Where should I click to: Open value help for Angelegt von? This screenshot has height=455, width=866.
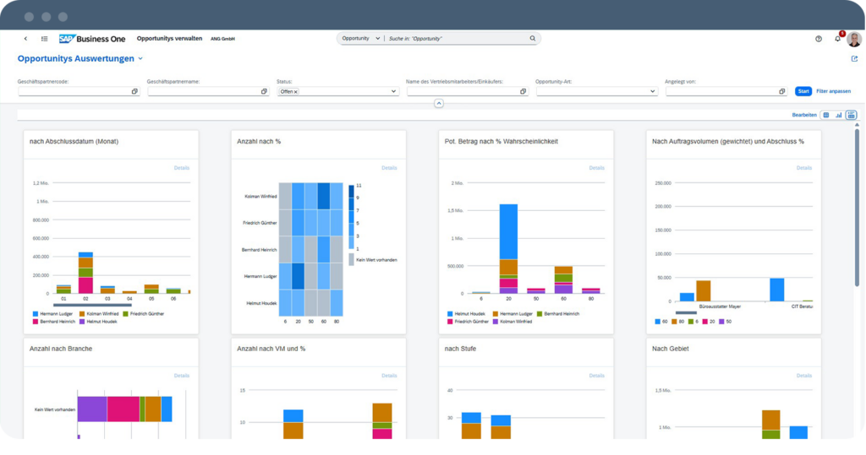point(782,91)
